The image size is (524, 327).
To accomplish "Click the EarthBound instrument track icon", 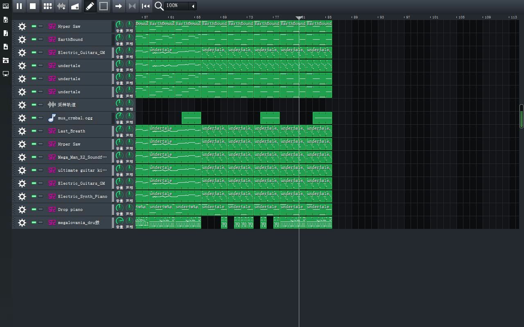I will pyautogui.click(x=52, y=40).
